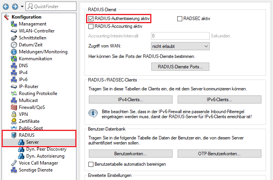The height and width of the screenshot is (180, 273).
Task: Click the Firewall/QoS brick wall icon
Action: (x=14, y=107)
